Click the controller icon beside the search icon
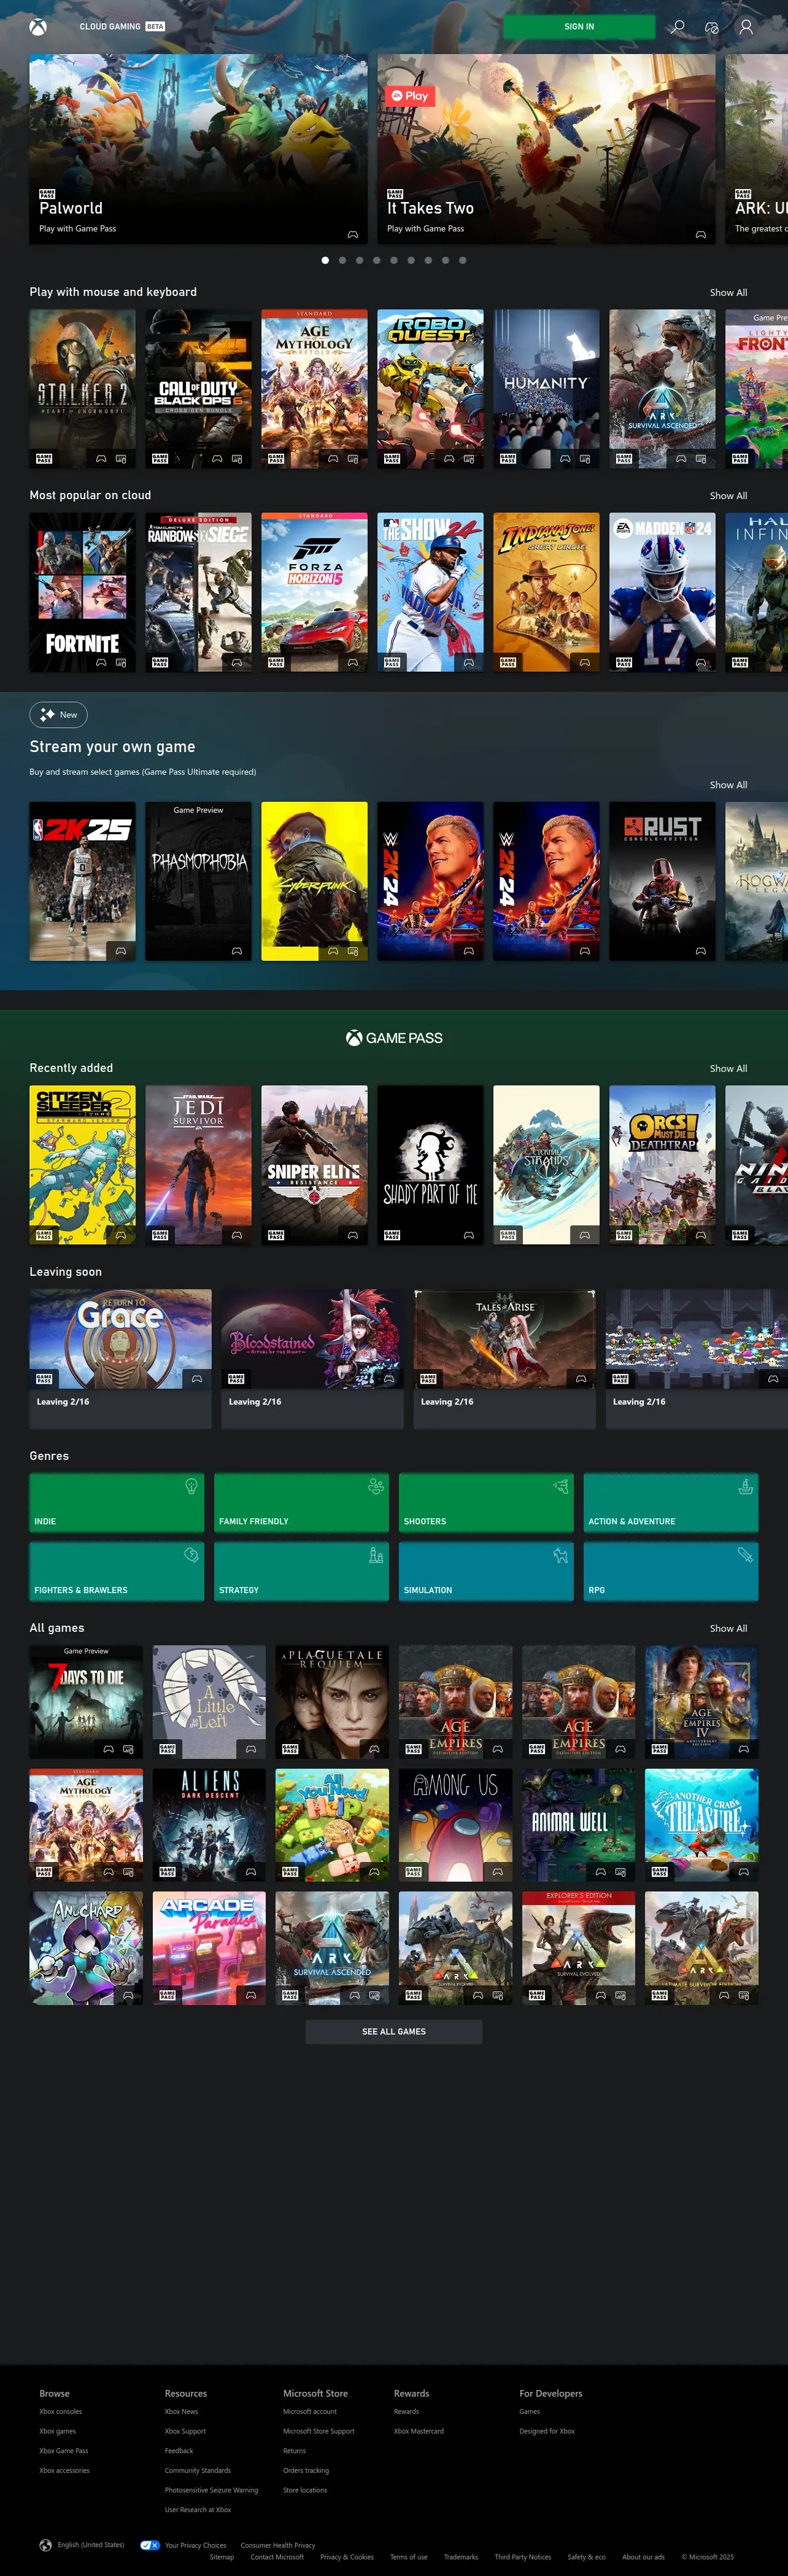This screenshot has height=2576, width=788. click(x=712, y=27)
